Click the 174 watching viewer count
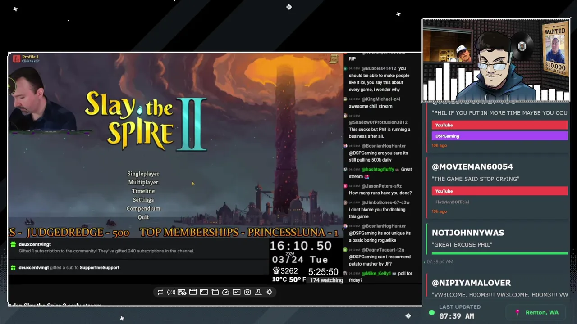 326,280
